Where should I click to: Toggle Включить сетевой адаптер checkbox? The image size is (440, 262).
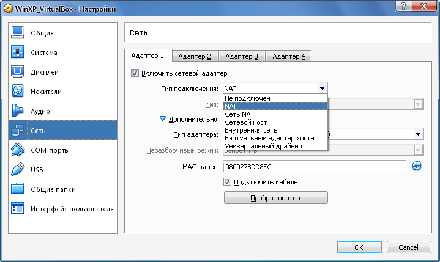coord(135,73)
